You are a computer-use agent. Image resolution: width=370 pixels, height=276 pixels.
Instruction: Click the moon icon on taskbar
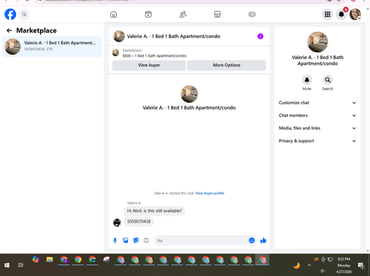[297, 266]
